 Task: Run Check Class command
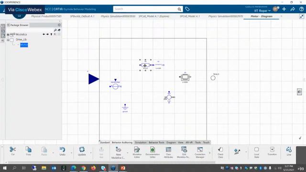point(220,150)
